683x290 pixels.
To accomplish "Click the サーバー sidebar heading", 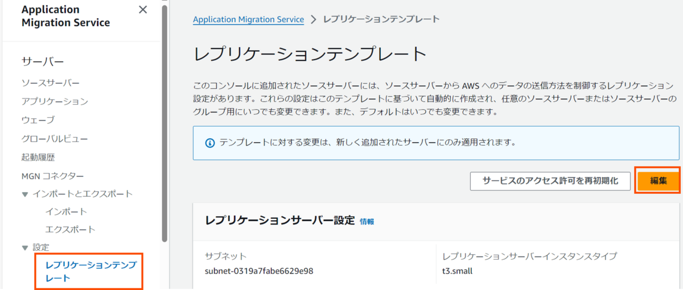I will (x=43, y=61).
